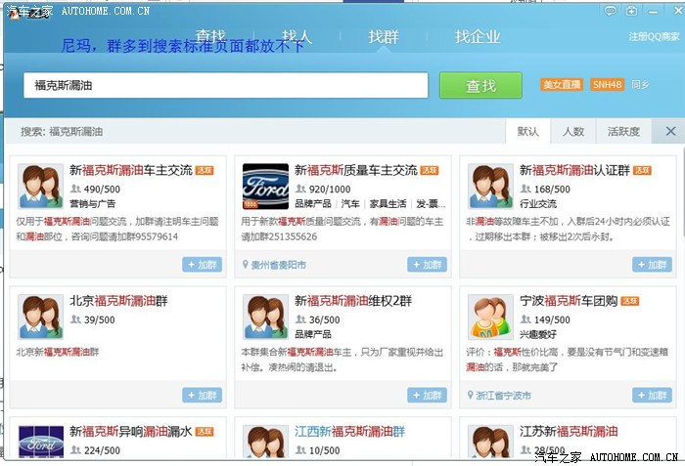Sort results by 人数
Screen dimensions: 685x466
click(572, 131)
